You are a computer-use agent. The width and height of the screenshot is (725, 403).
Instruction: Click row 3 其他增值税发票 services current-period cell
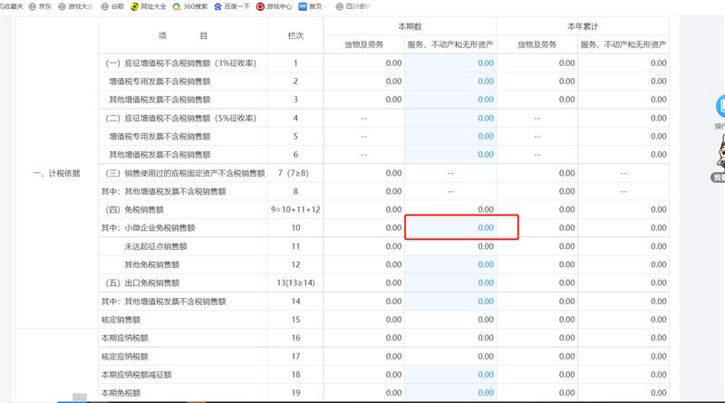[x=450, y=100]
